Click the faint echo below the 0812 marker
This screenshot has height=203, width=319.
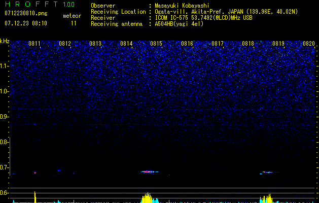[x=59, y=170]
